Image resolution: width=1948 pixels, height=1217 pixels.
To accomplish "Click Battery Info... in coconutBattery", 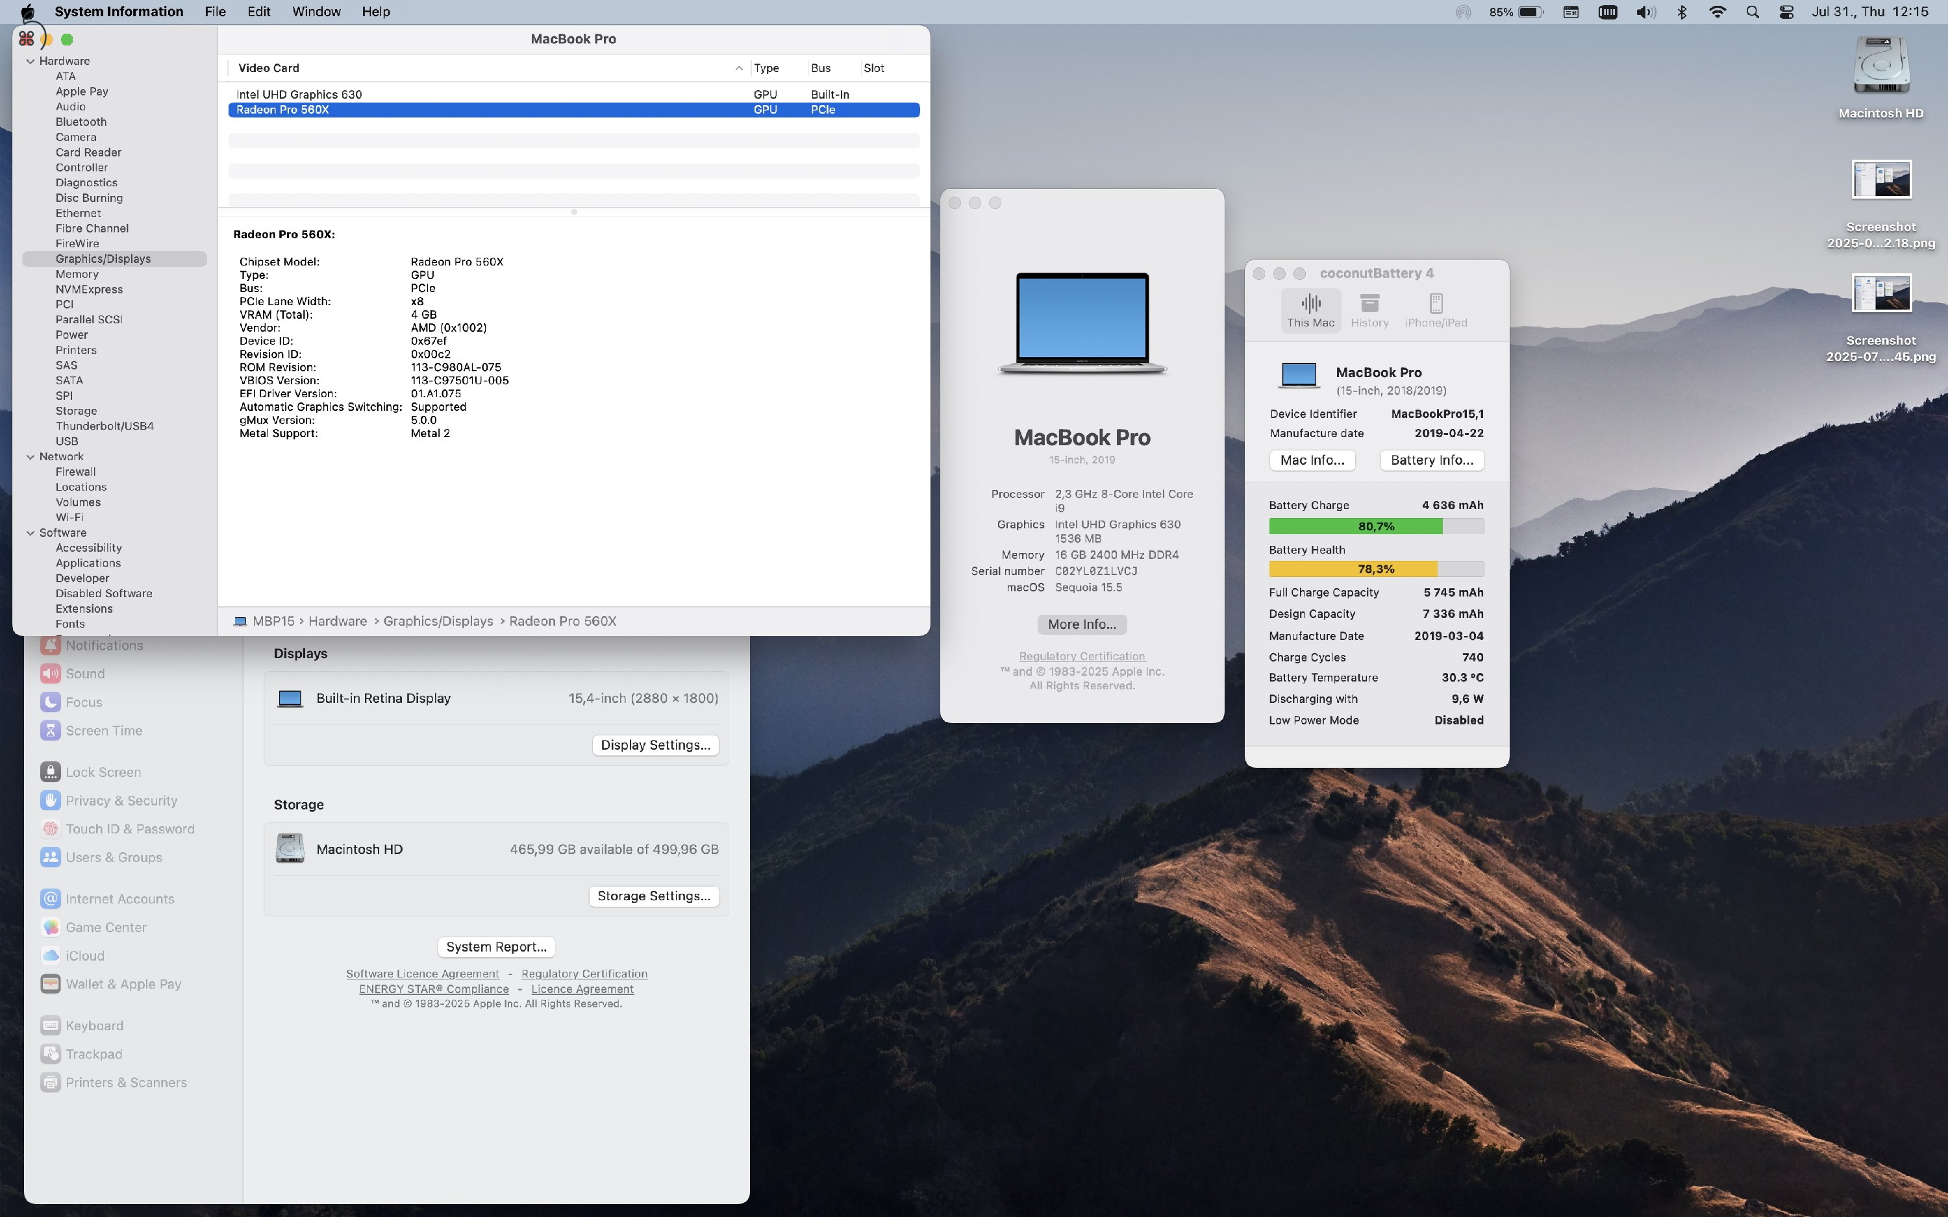I will (1432, 460).
